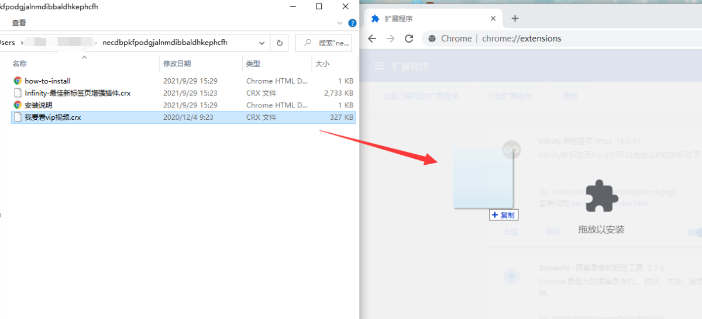Viewport: 702px width, 319px height.
Task: Click the 打包扩展程序 button
Action: point(509,96)
